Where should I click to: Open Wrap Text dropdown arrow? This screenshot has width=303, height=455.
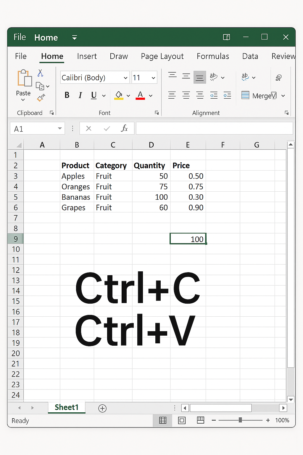(254, 78)
